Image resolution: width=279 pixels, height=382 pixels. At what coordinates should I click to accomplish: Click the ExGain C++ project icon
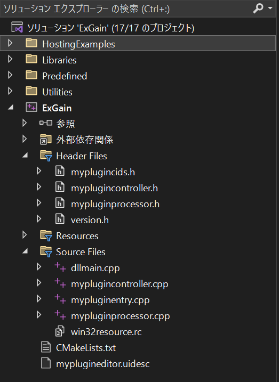31,107
